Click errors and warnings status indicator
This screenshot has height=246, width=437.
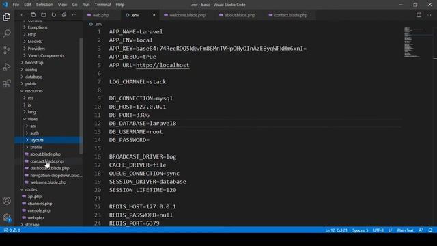12,230
